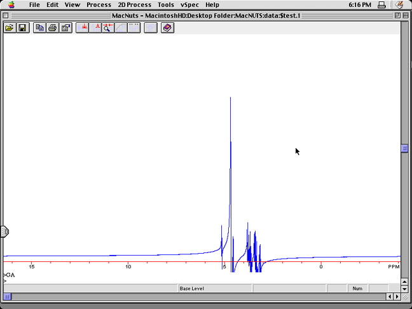
Task: Click the clock showing 6:16 PM
Action: coord(360,4)
